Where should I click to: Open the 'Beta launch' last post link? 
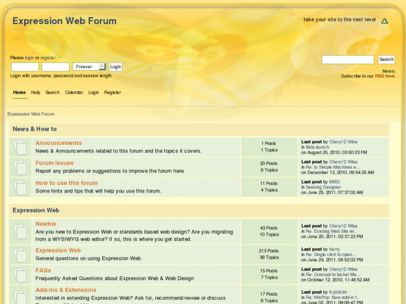point(317,147)
